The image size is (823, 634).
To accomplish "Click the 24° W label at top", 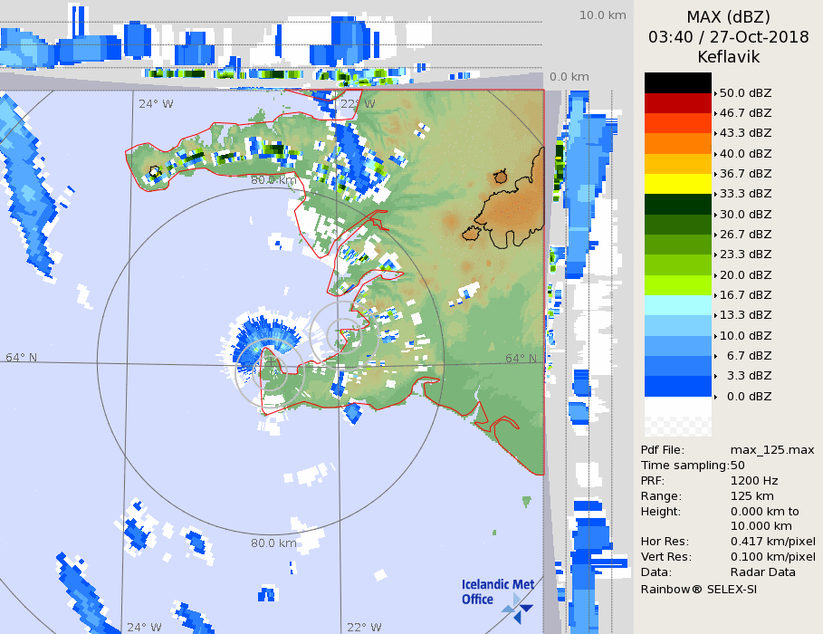I will [156, 103].
